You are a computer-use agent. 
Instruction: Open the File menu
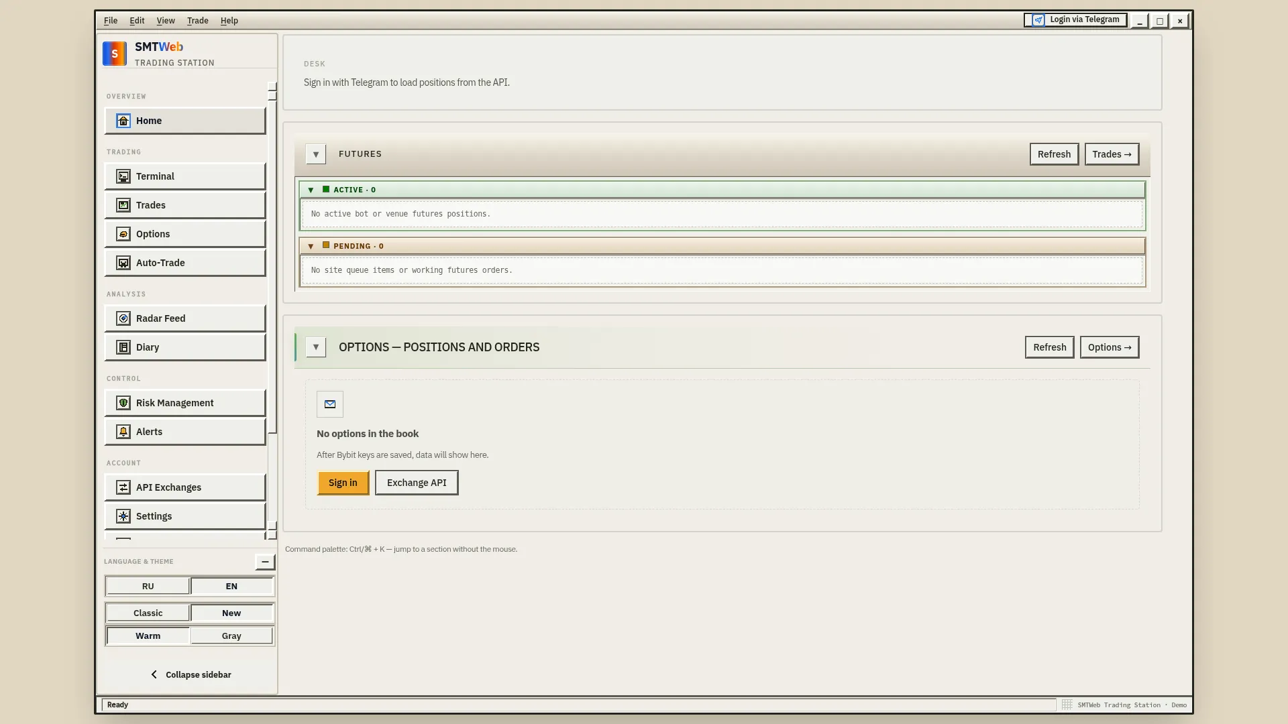(x=111, y=21)
